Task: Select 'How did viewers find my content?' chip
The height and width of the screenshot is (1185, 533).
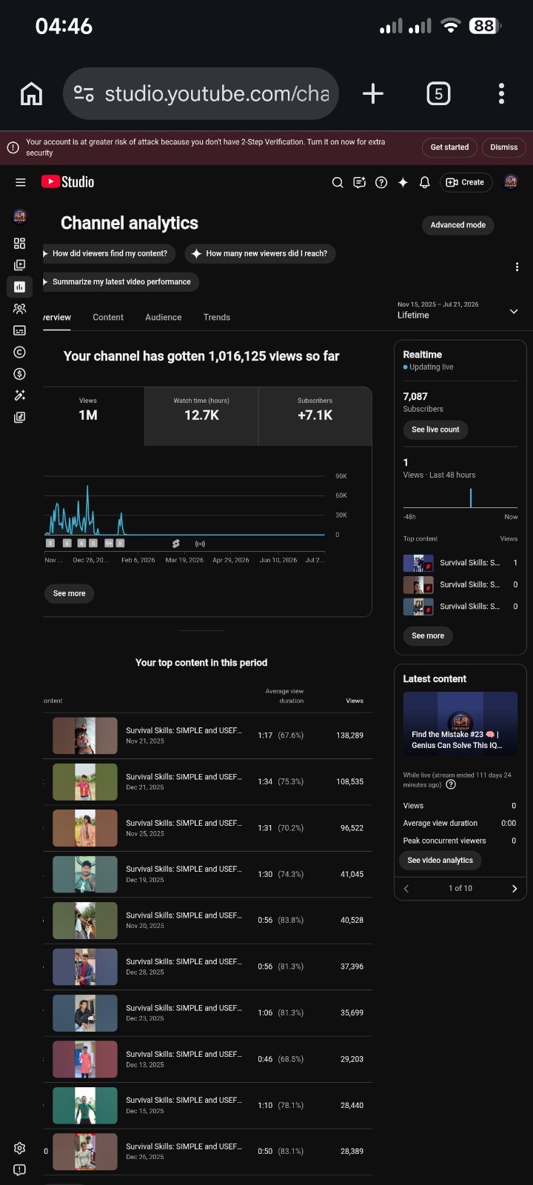Action: click(x=109, y=253)
